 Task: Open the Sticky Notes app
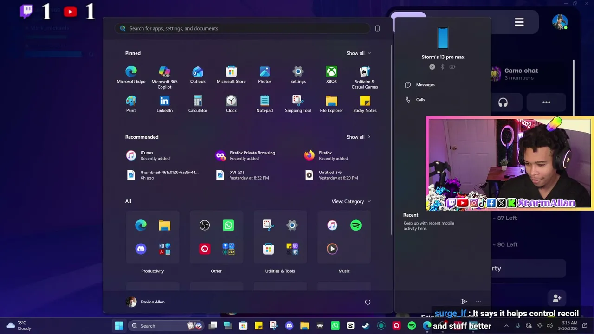pyautogui.click(x=365, y=104)
